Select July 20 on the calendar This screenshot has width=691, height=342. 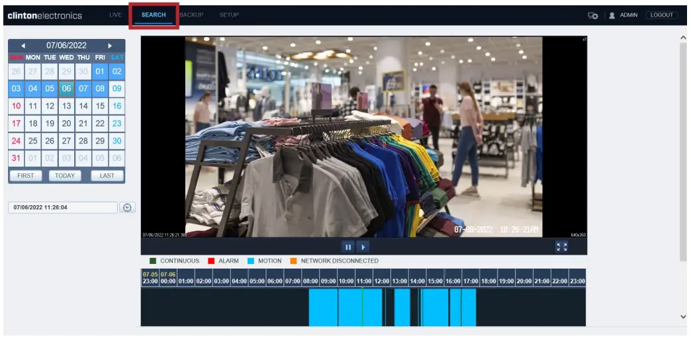point(67,124)
